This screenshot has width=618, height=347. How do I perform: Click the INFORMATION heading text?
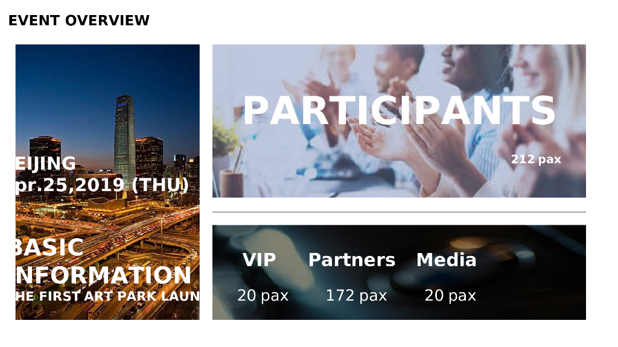tap(104, 275)
